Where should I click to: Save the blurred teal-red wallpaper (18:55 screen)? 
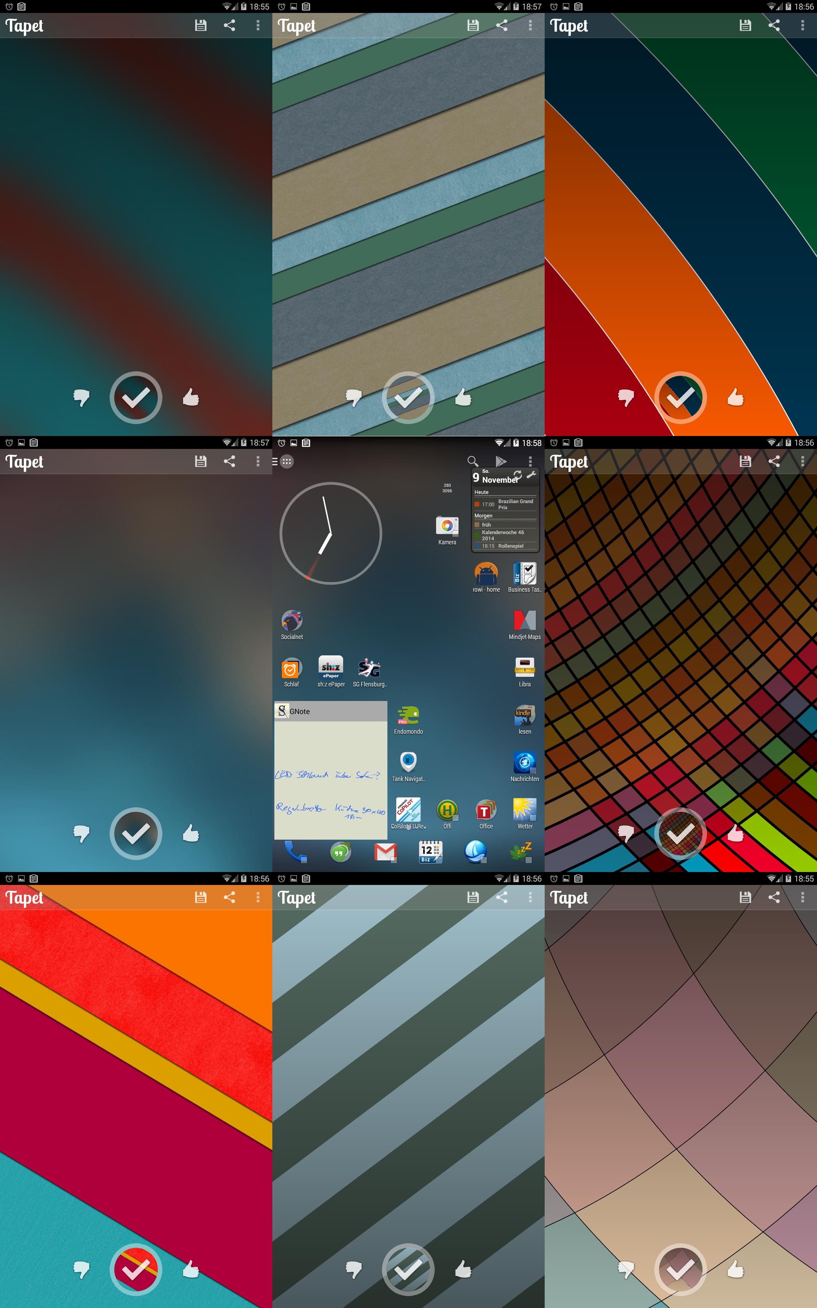201,26
